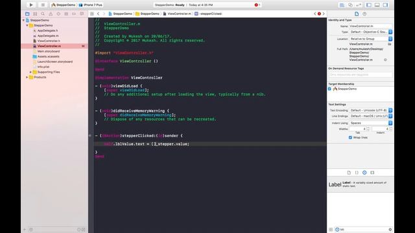Image resolution: width=415 pixels, height=233 pixels.
Task: Collapse the StepperDemo group folder
Action: point(27,25)
